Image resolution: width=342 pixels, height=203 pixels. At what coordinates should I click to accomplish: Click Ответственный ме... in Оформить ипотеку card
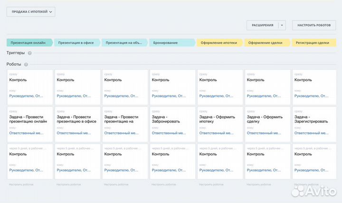pyautogui.click(x=217, y=133)
